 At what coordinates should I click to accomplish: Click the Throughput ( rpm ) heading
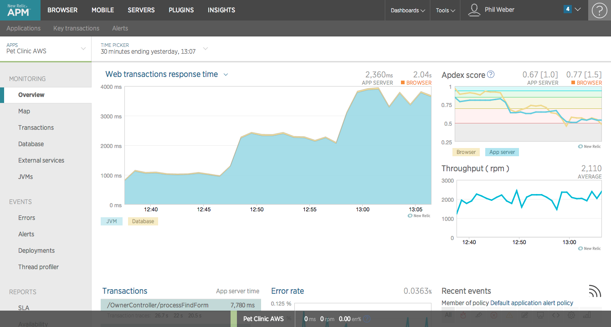pyautogui.click(x=475, y=169)
